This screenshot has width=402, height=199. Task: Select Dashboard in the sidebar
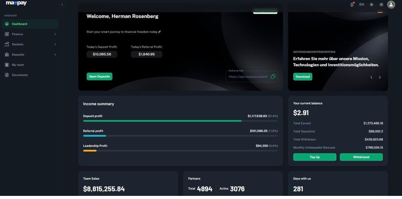click(30, 24)
